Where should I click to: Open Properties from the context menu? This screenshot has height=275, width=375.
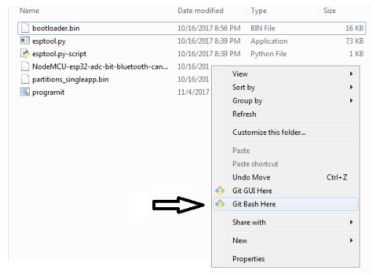point(285,259)
